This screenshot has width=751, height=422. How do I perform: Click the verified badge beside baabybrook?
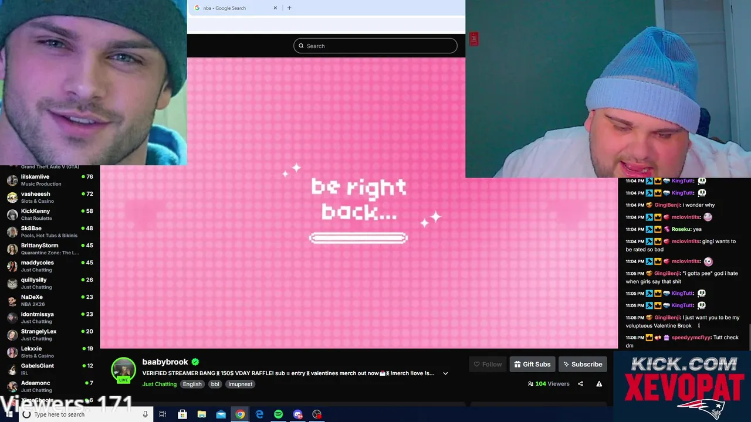pyautogui.click(x=195, y=362)
